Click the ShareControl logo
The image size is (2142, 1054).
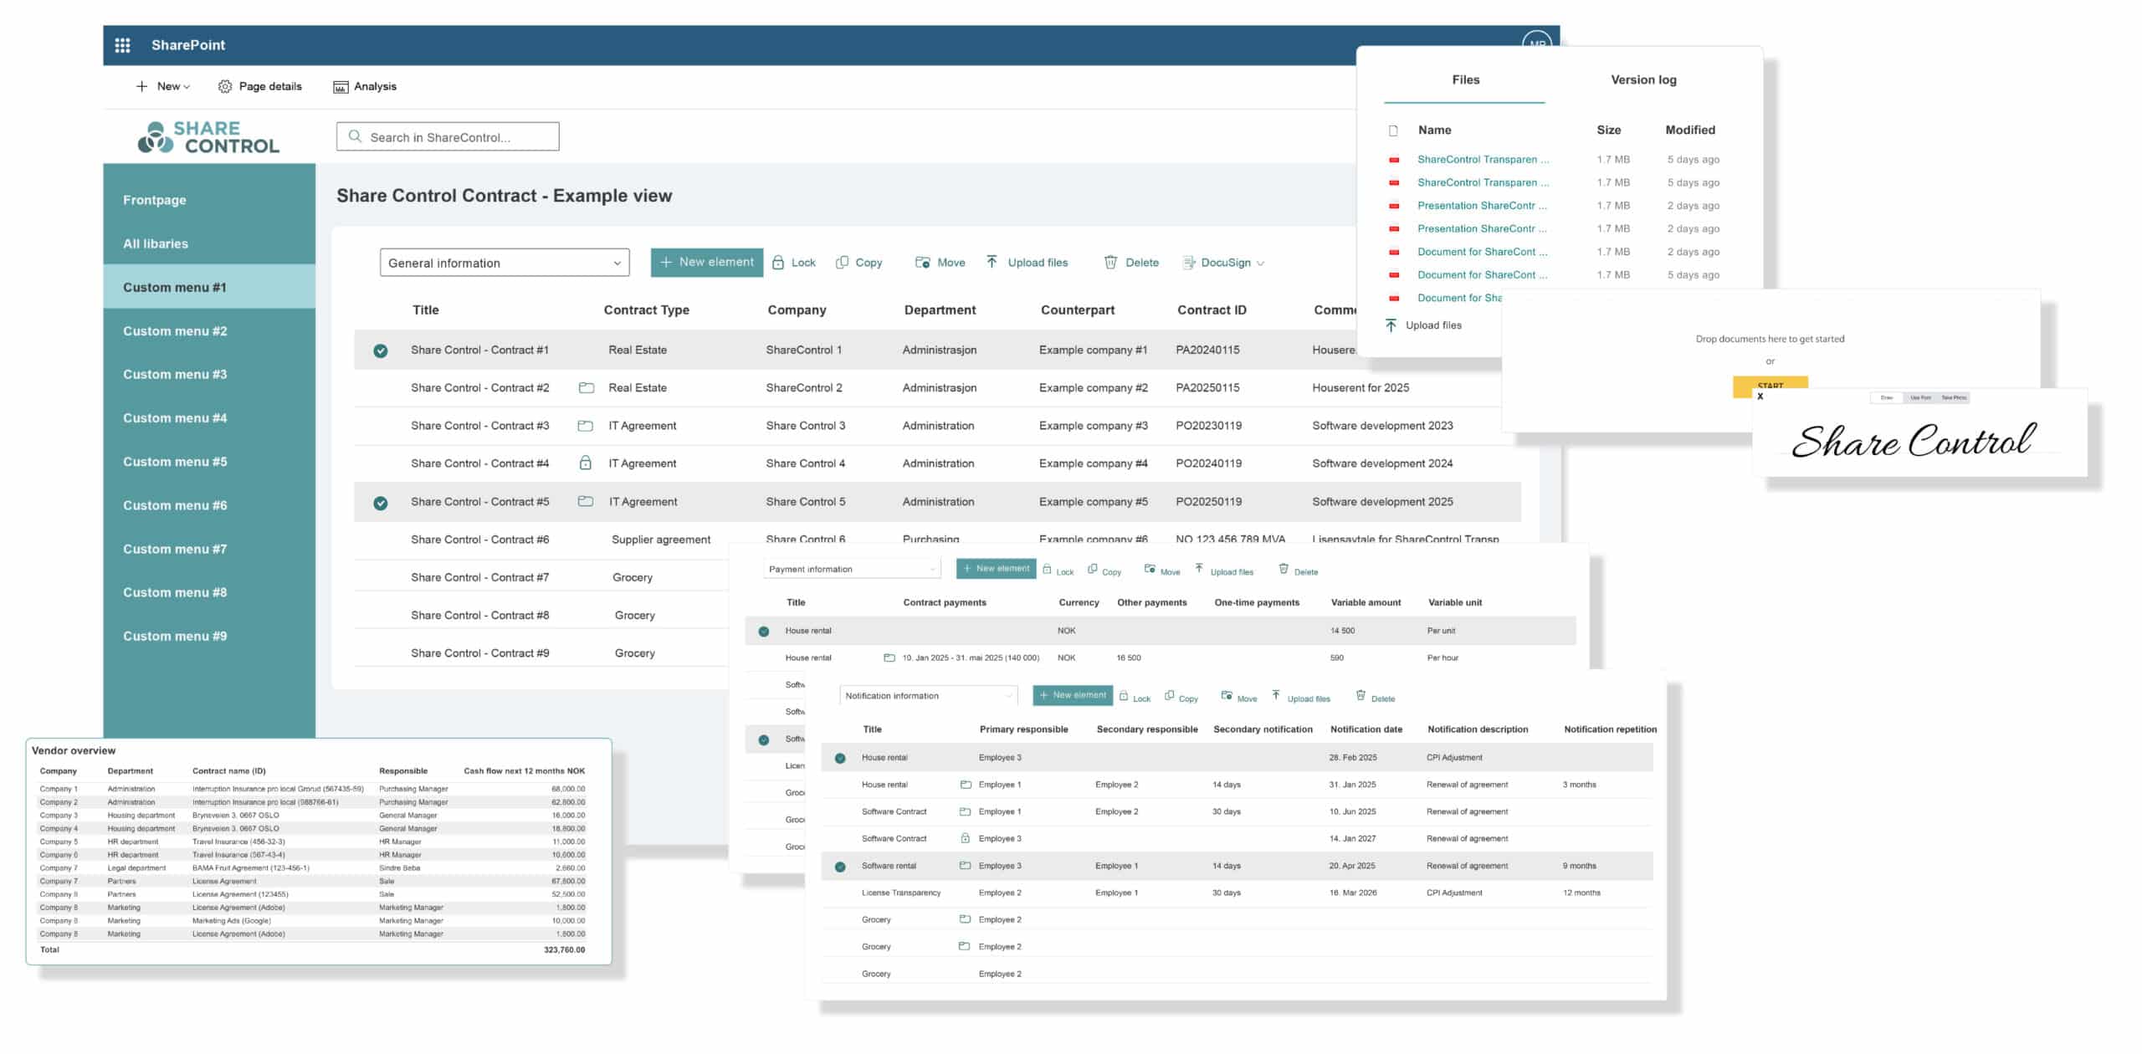pyautogui.click(x=208, y=137)
